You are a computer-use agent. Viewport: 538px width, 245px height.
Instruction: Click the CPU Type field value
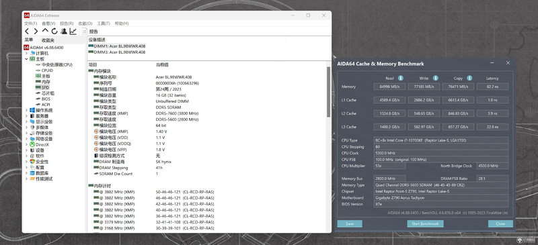click(441, 140)
